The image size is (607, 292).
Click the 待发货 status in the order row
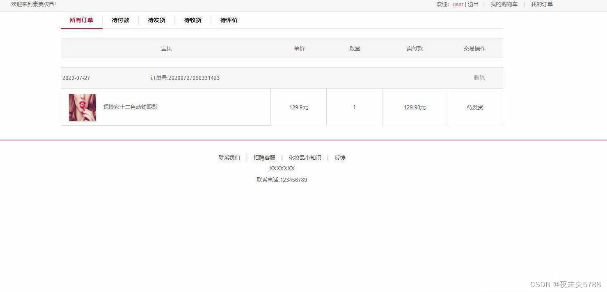pos(475,107)
